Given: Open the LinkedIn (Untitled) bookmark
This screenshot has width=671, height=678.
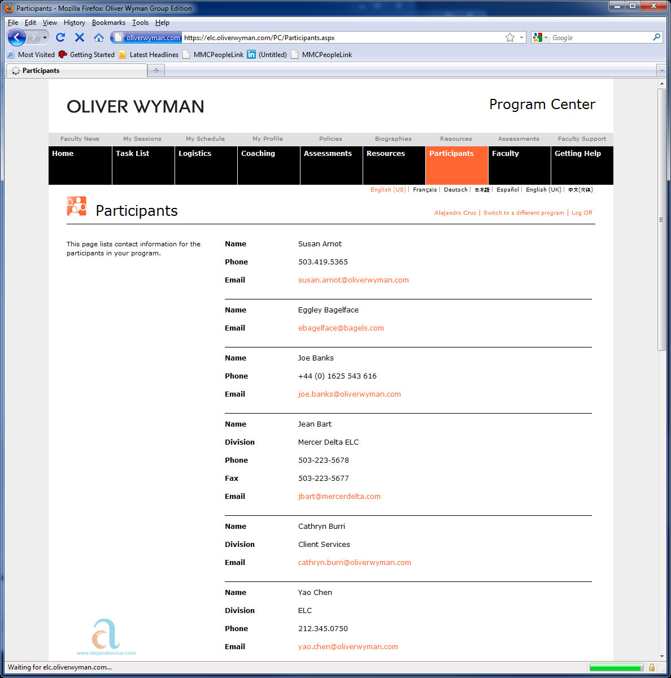Looking at the screenshot, I should coord(267,55).
